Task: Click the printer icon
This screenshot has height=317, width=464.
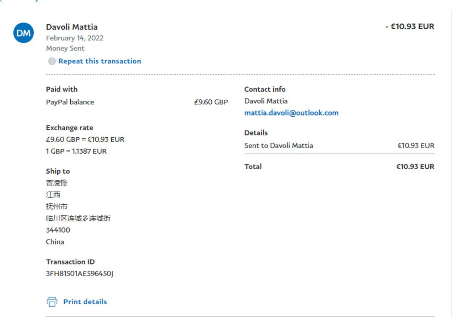Action: point(52,302)
